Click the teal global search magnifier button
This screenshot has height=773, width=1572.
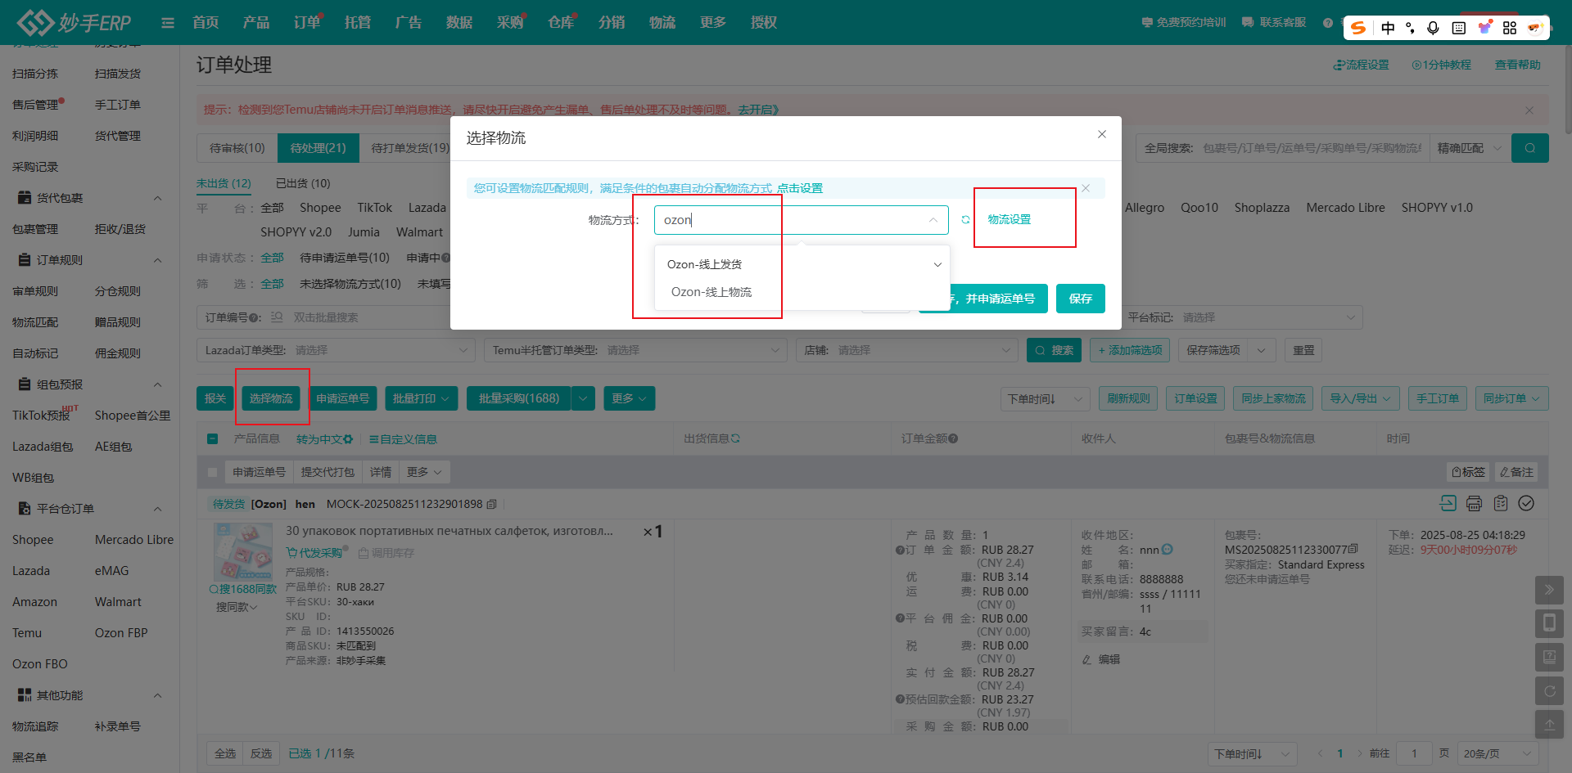coord(1529,148)
